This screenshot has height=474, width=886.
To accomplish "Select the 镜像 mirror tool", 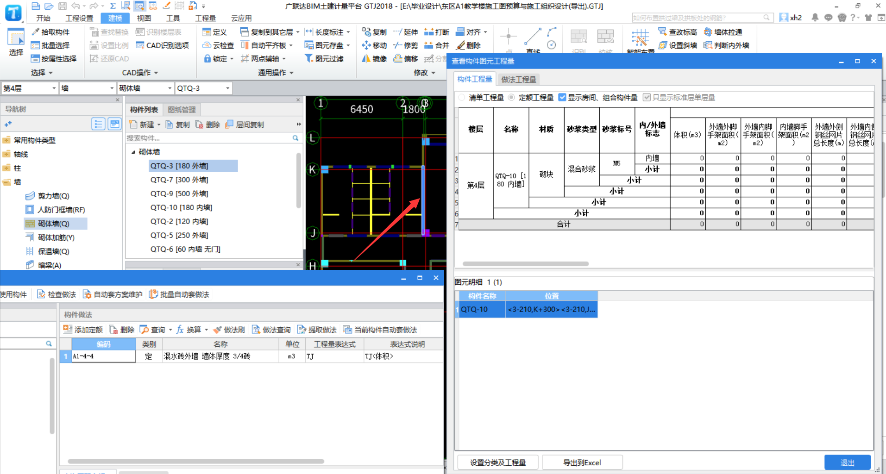I will click(374, 59).
